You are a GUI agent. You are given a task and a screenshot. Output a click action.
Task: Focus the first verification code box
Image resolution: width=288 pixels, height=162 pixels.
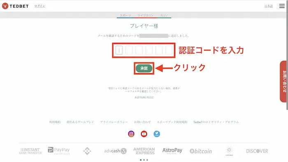pos(119,50)
